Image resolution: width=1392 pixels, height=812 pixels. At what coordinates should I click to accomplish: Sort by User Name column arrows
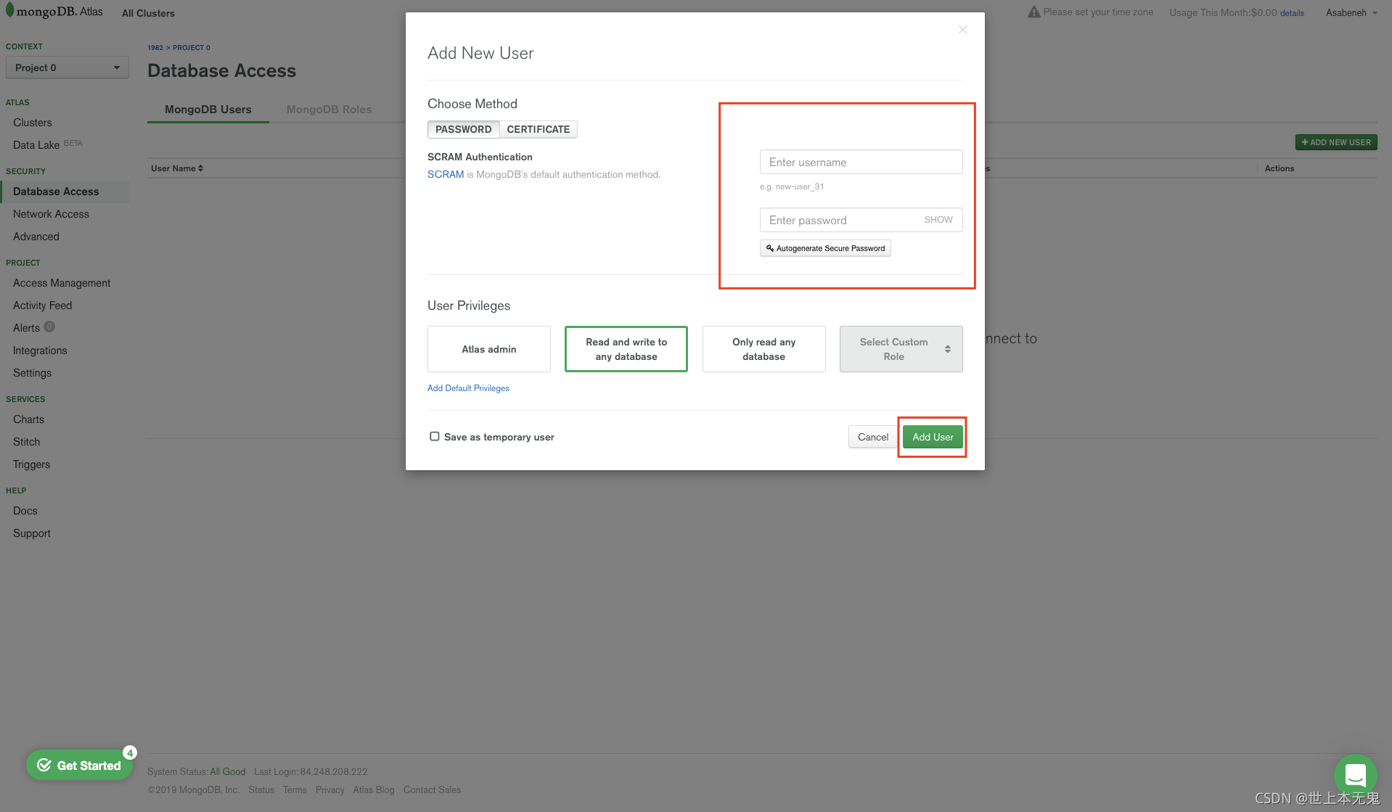tap(200, 168)
